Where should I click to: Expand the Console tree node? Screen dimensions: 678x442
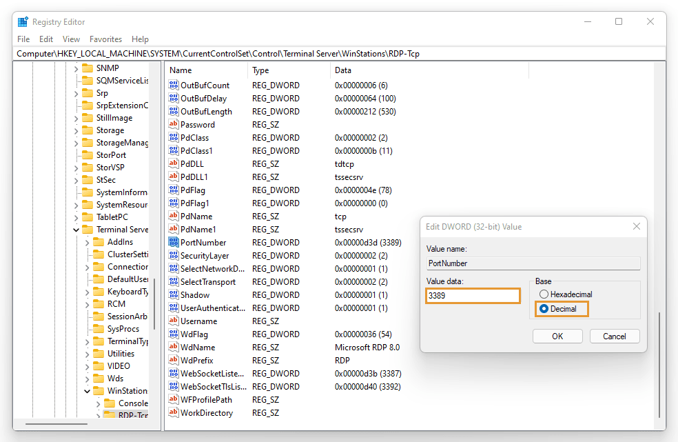pyautogui.click(x=99, y=403)
